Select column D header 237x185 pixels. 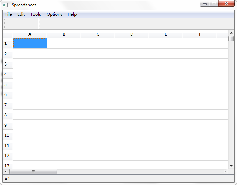132,34
